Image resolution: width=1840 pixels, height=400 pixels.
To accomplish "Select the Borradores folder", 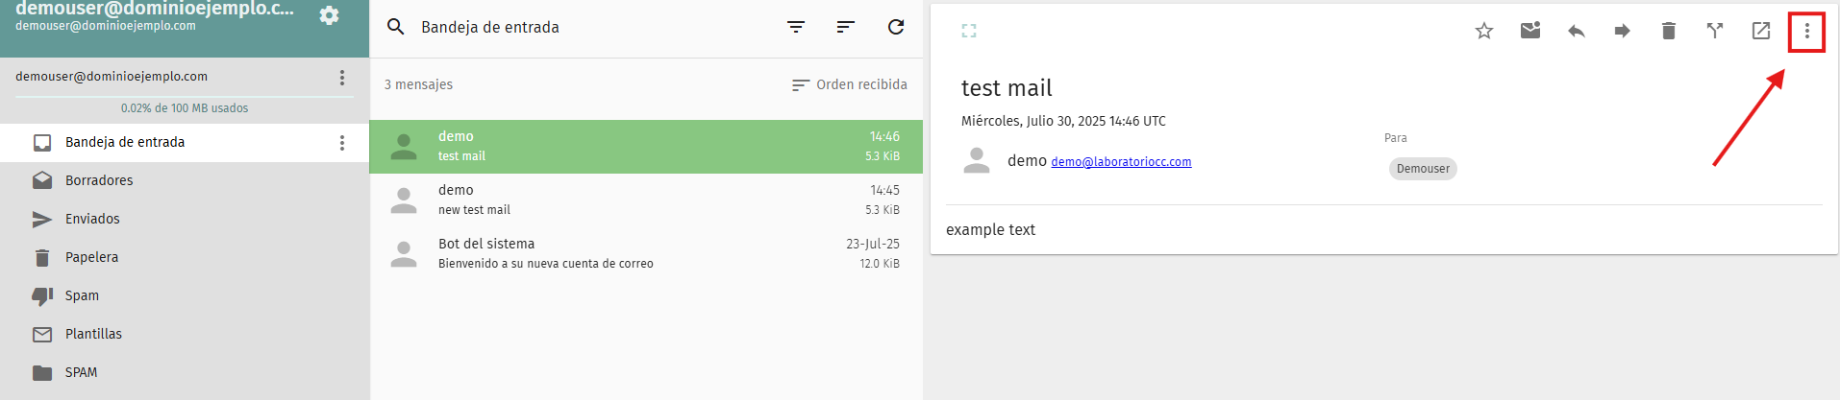I will [x=99, y=180].
